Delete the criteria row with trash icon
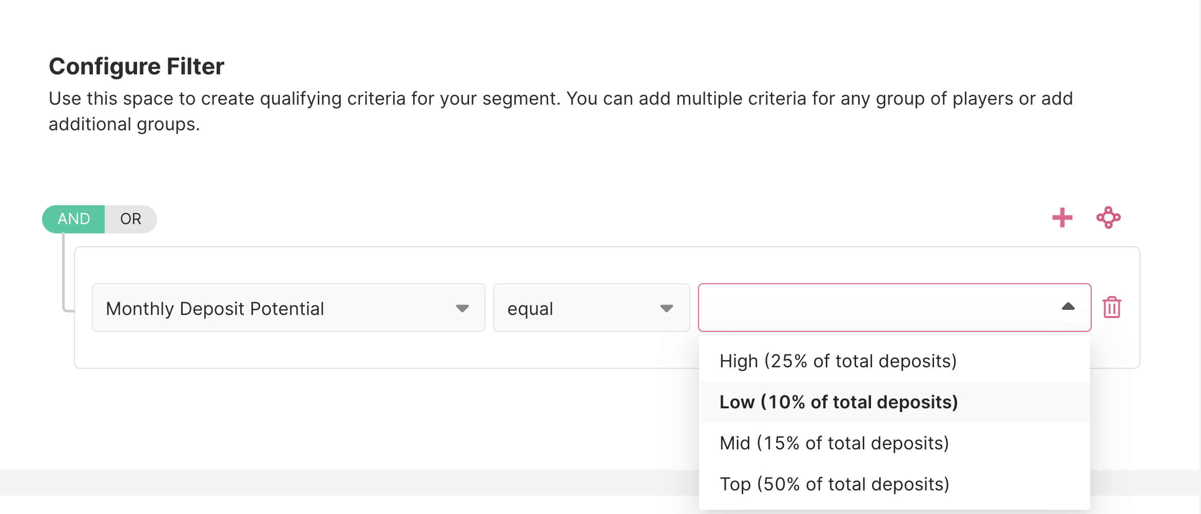Screen dimensions: 1201x514 (1112, 308)
